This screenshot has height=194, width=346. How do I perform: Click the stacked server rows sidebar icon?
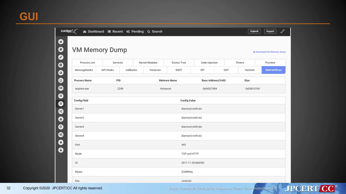(61, 88)
